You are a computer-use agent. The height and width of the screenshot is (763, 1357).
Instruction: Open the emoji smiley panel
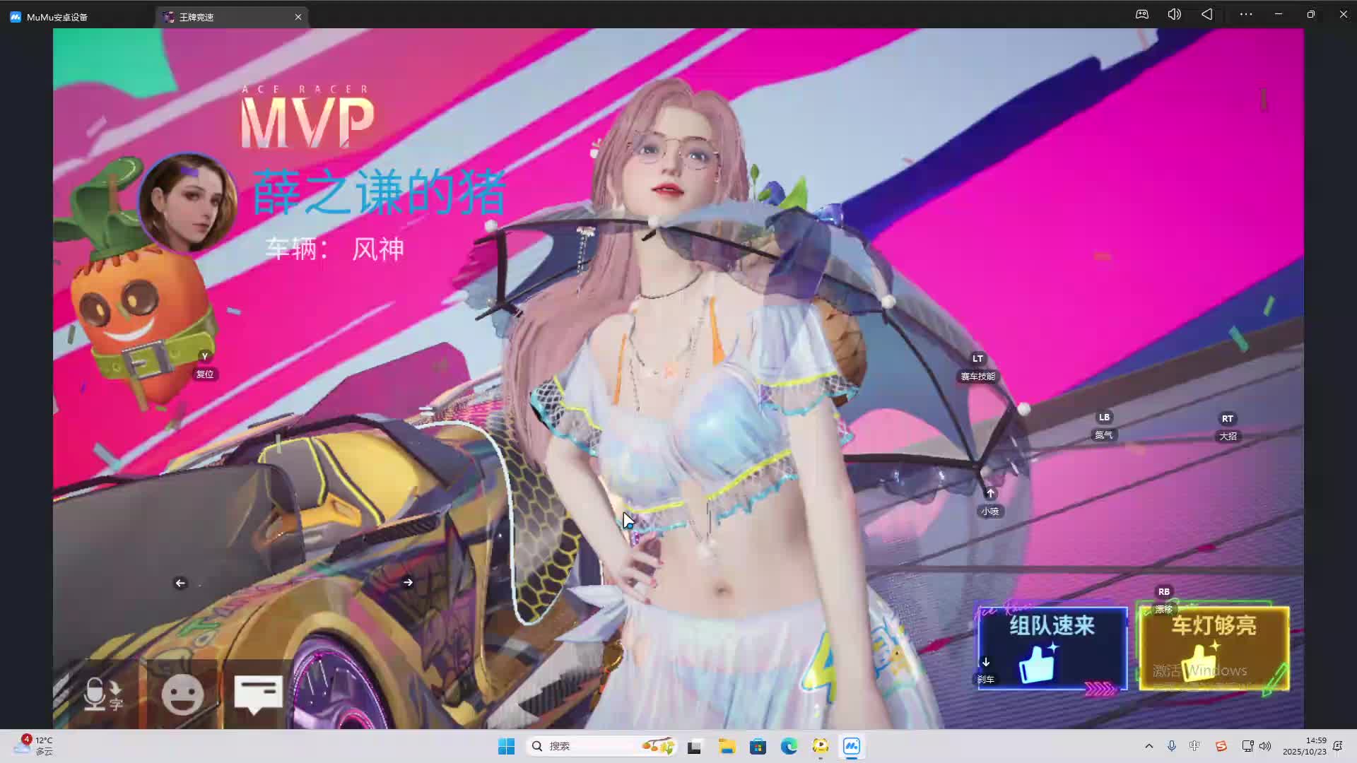coord(182,694)
